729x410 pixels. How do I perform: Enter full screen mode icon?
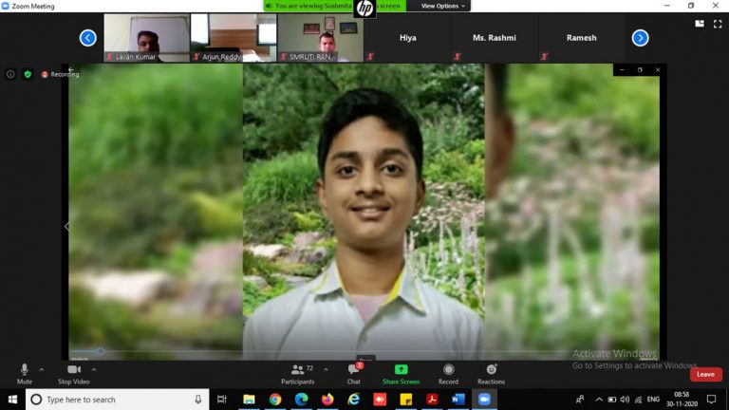(718, 23)
